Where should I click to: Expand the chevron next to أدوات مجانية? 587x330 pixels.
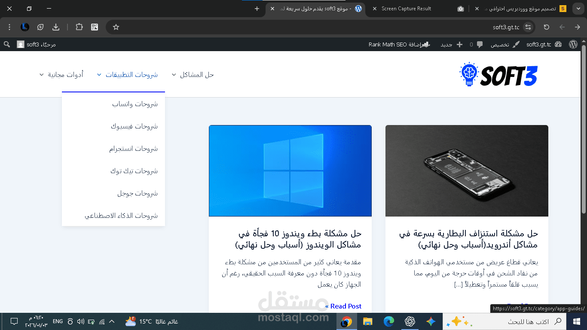point(41,75)
